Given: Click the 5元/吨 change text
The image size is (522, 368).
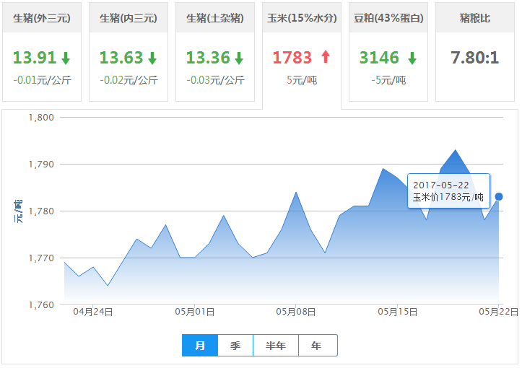Looking at the screenshot, I should tap(302, 80).
